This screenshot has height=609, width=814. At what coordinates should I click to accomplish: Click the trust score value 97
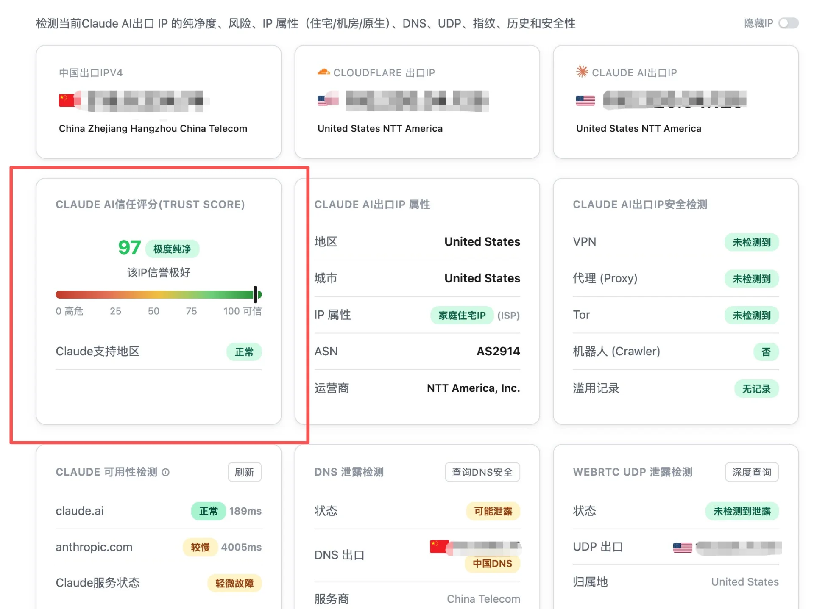(129, 248)
